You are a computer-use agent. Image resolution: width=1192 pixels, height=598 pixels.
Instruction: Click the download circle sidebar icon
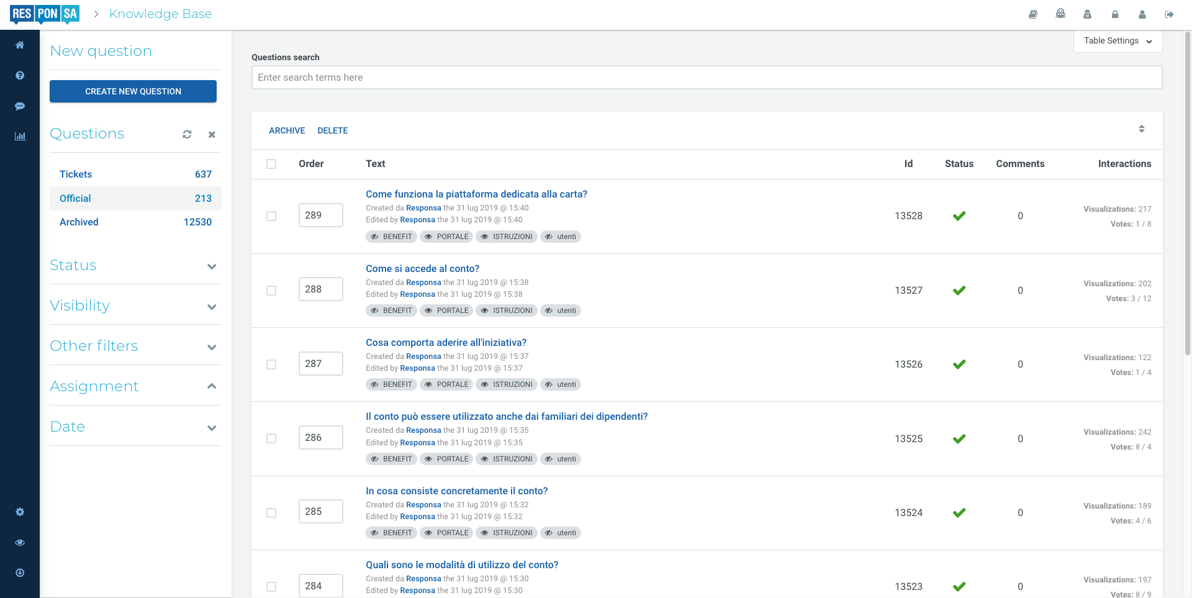pyautogui.click(x=20, y=573)
